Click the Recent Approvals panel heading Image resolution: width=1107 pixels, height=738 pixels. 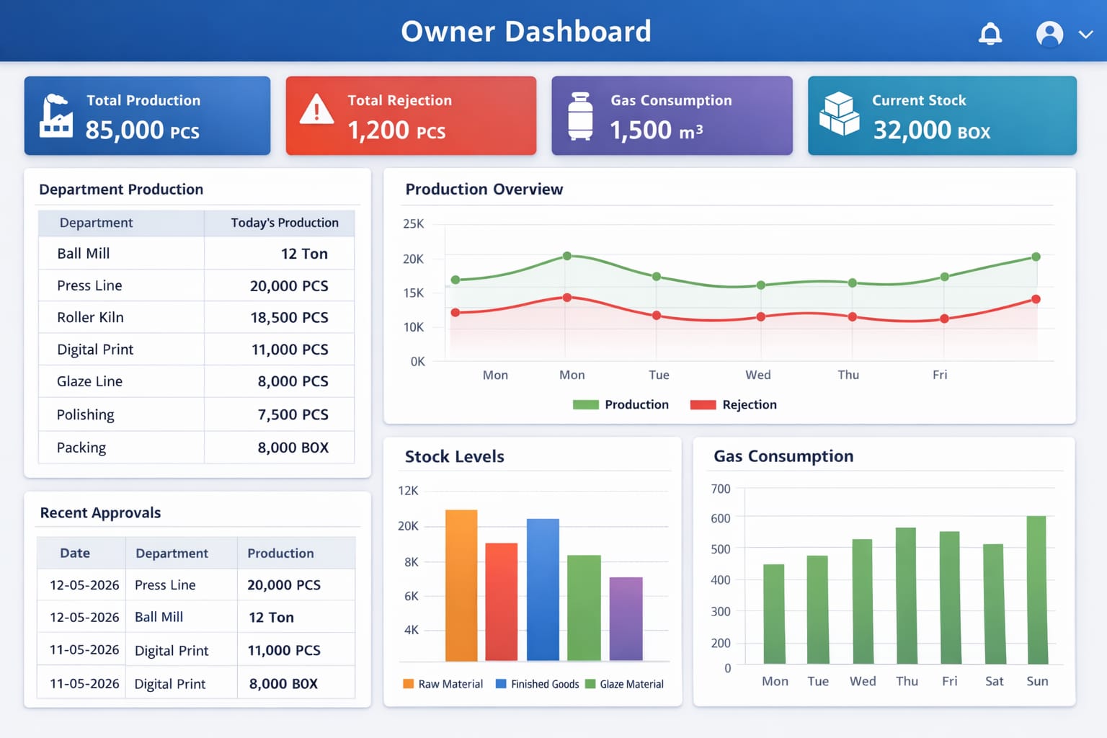tap(100, 513)
